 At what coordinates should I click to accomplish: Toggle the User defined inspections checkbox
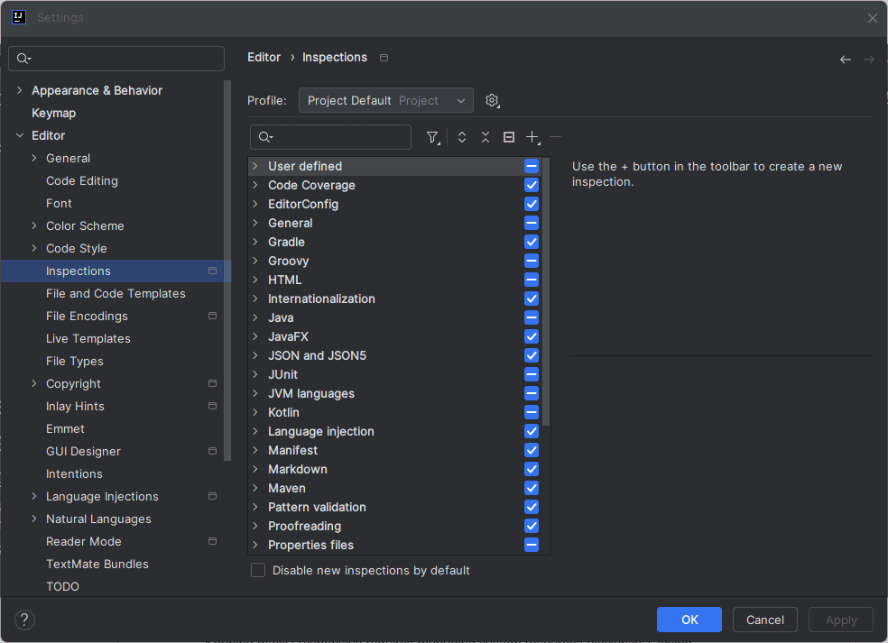tap(532, 166)
